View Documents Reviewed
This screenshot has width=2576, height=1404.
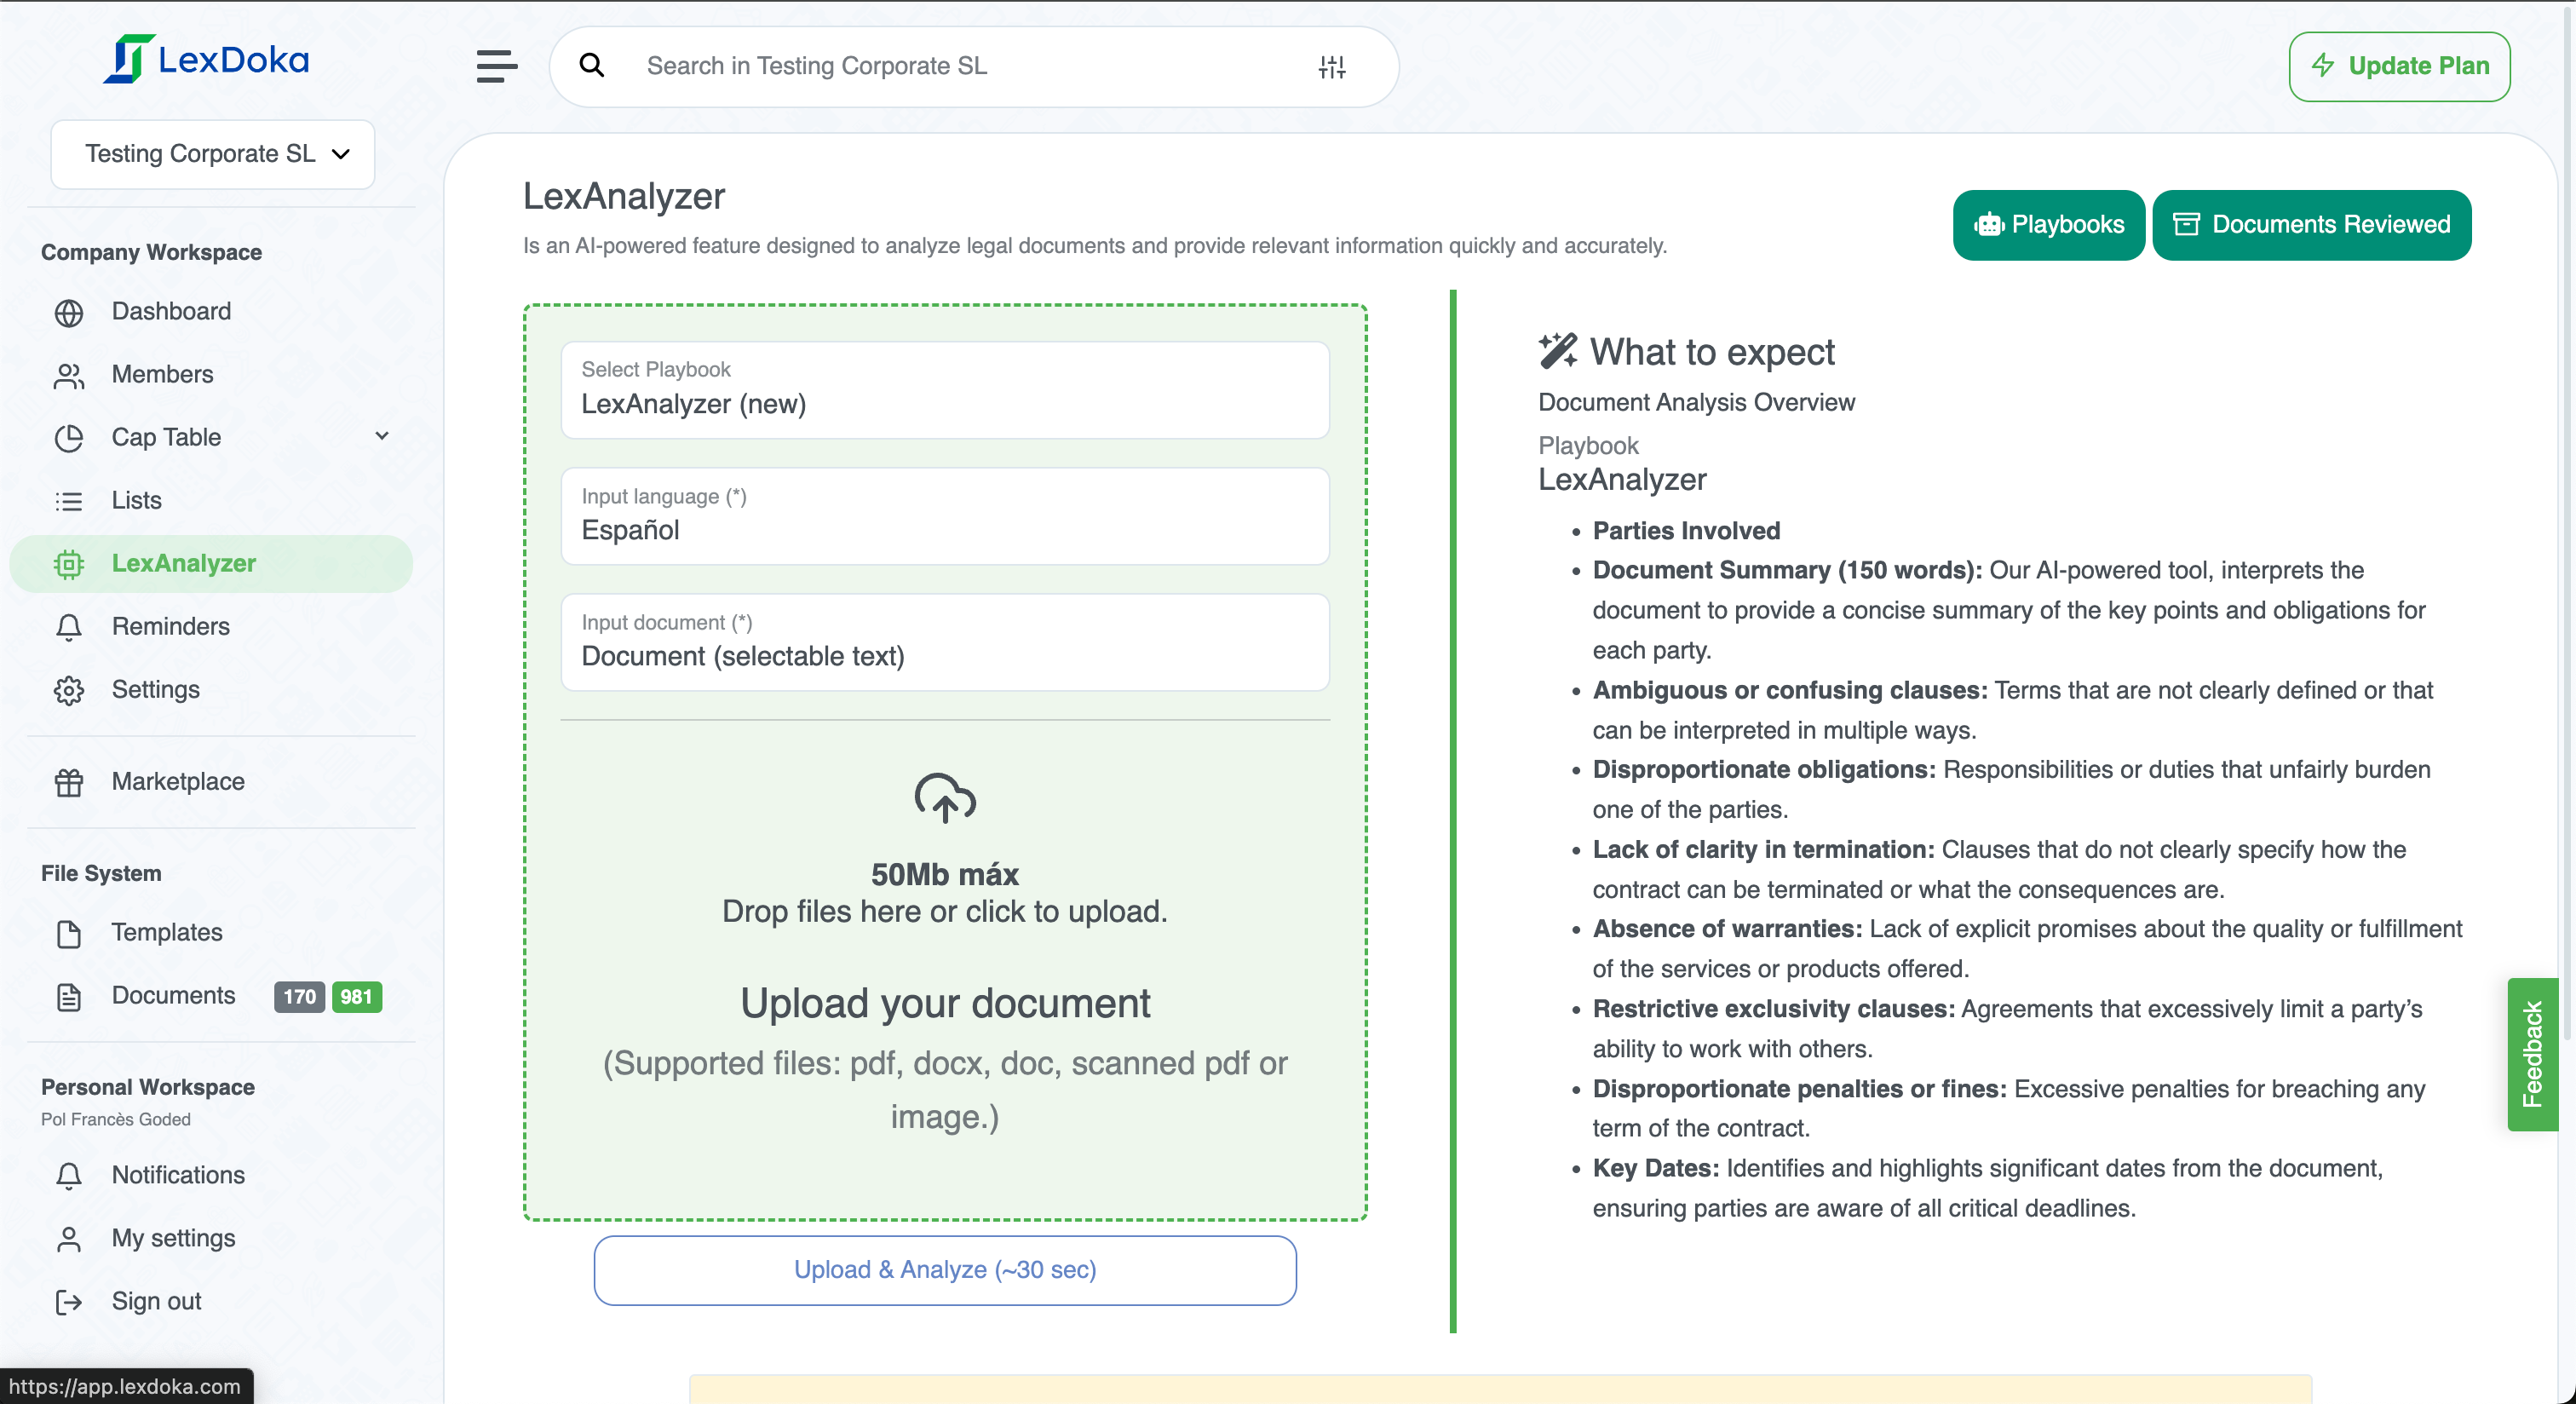click(2311, 225)
